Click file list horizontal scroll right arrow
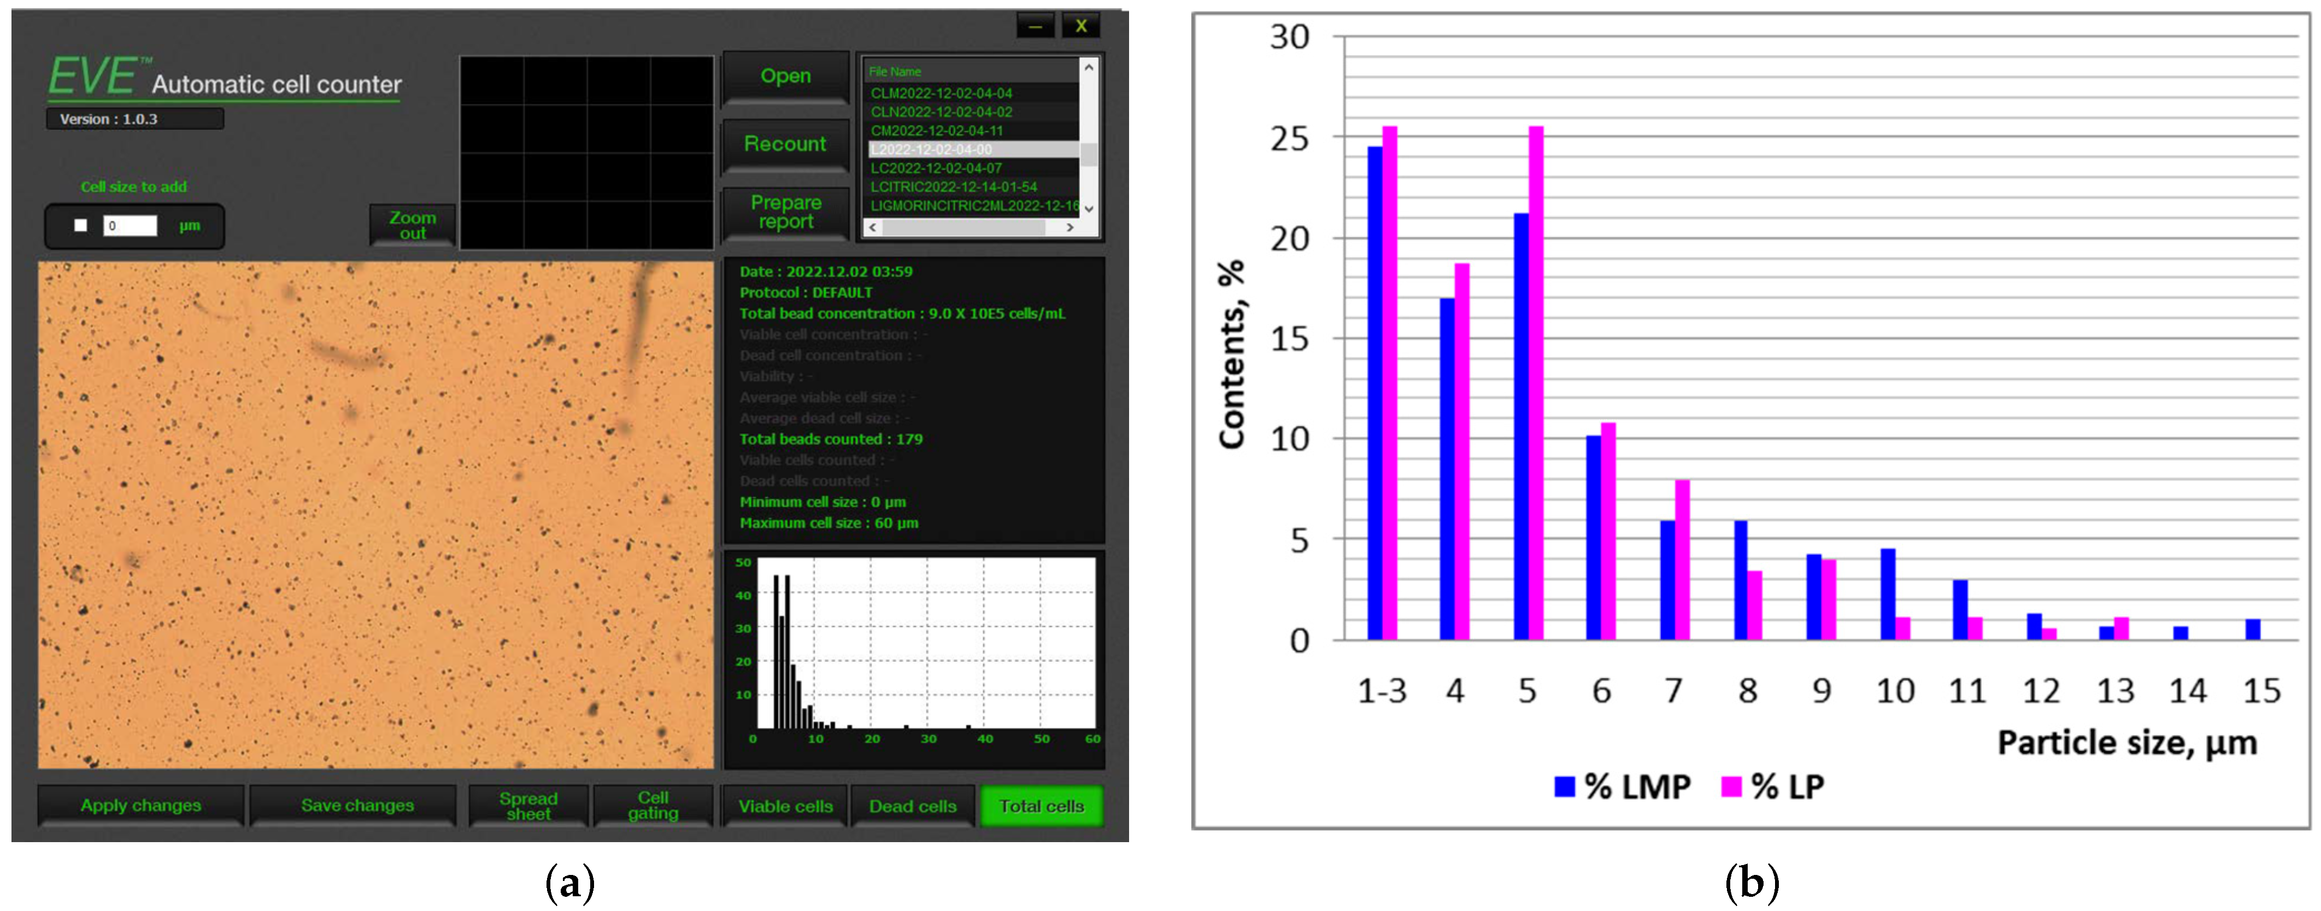The width and height of the screenshot is (2321, 911). click(1070, 228)
